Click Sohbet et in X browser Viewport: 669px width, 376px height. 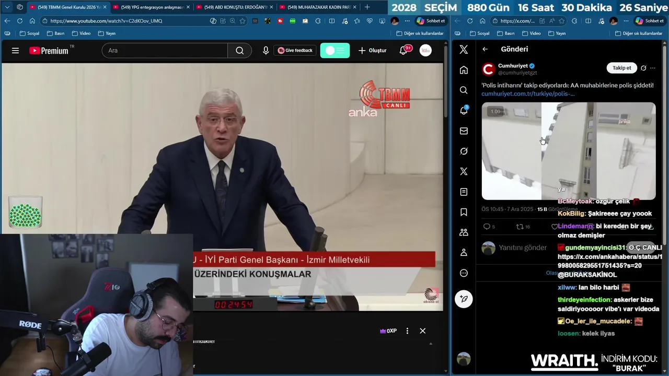point(650,21)
